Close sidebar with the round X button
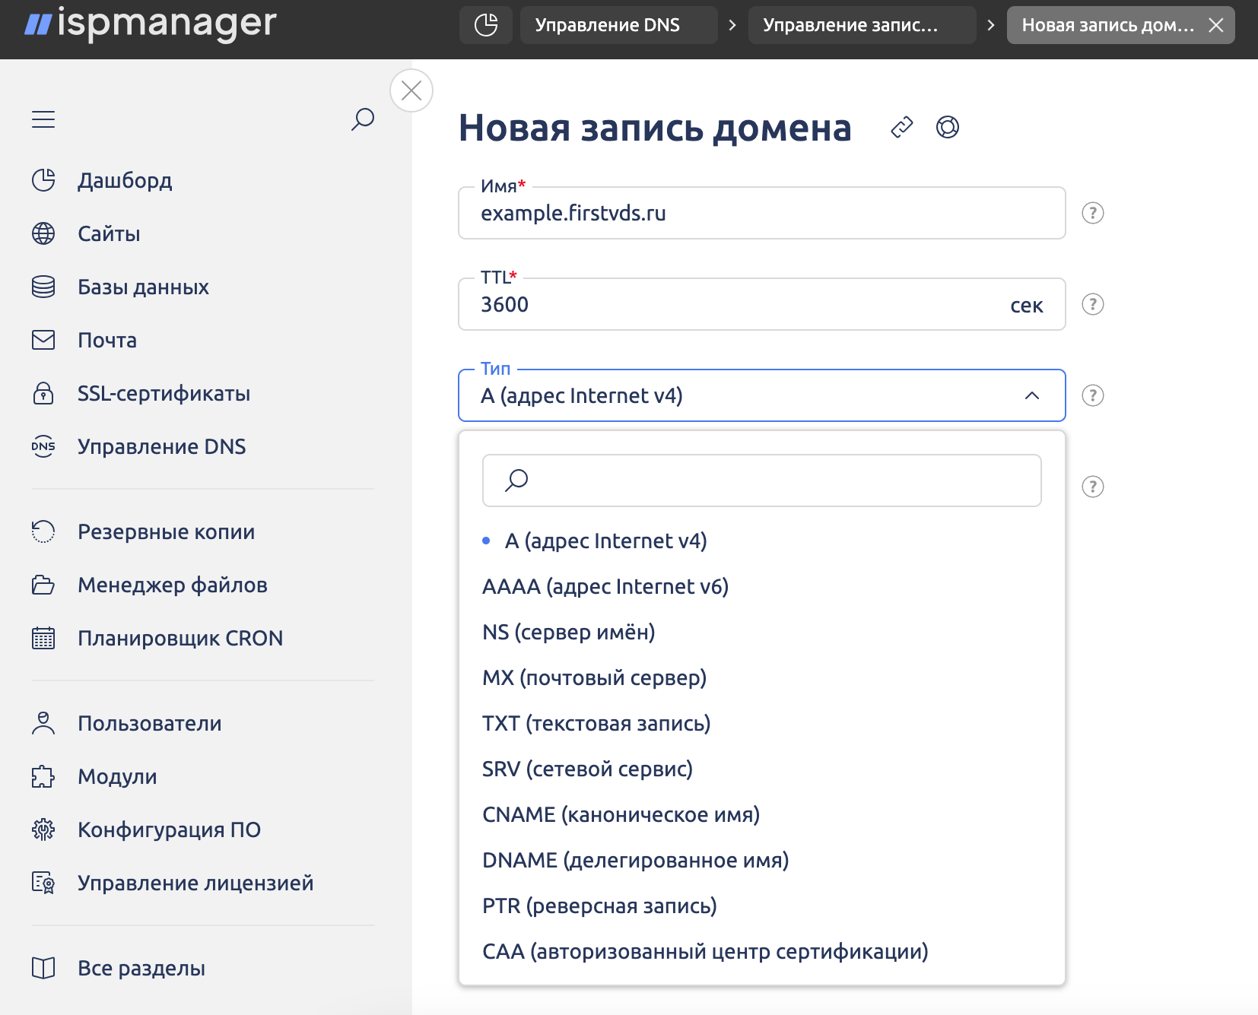Viewport: 1258px width, 1015px height. 411,90
